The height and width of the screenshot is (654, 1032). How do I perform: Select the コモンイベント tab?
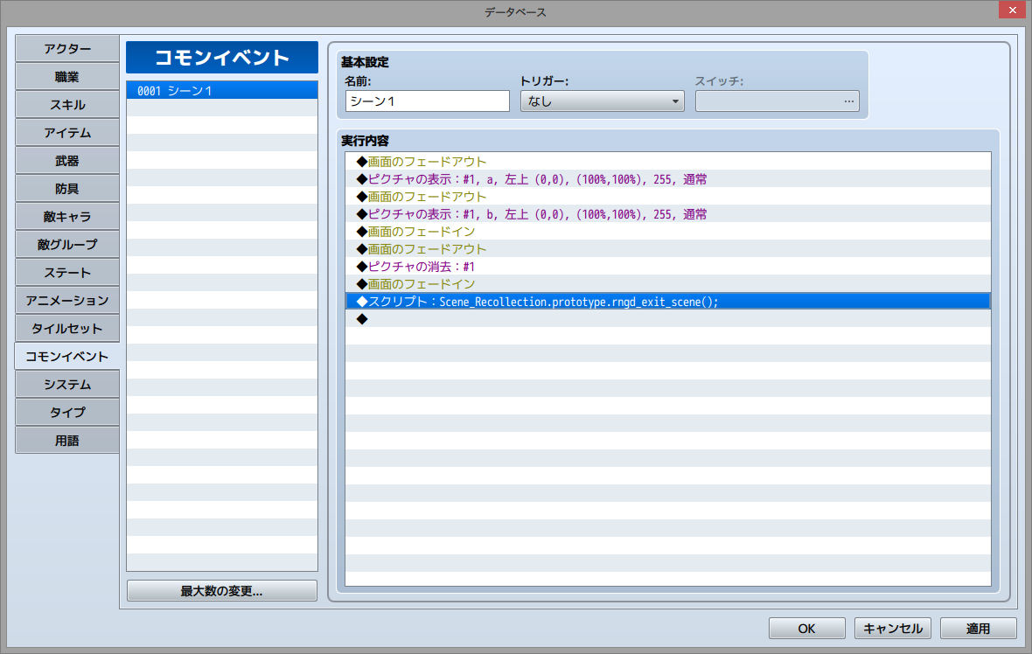67,357
